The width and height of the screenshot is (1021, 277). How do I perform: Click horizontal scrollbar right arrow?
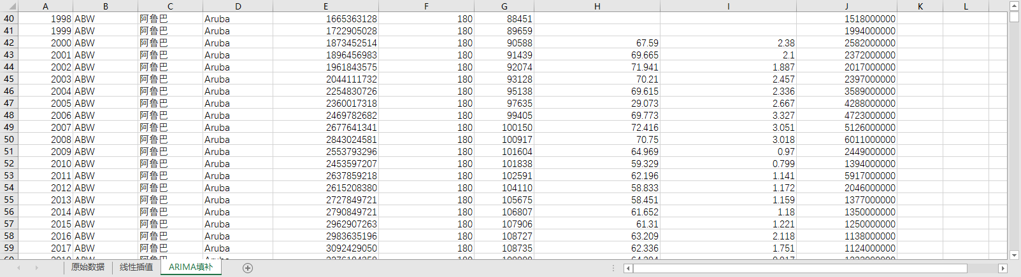pyautogui.click(x=1003, y=268)
